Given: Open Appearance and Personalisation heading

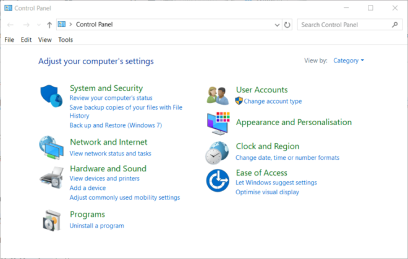Looking at the screenshot, I should [x=294, y=122].
